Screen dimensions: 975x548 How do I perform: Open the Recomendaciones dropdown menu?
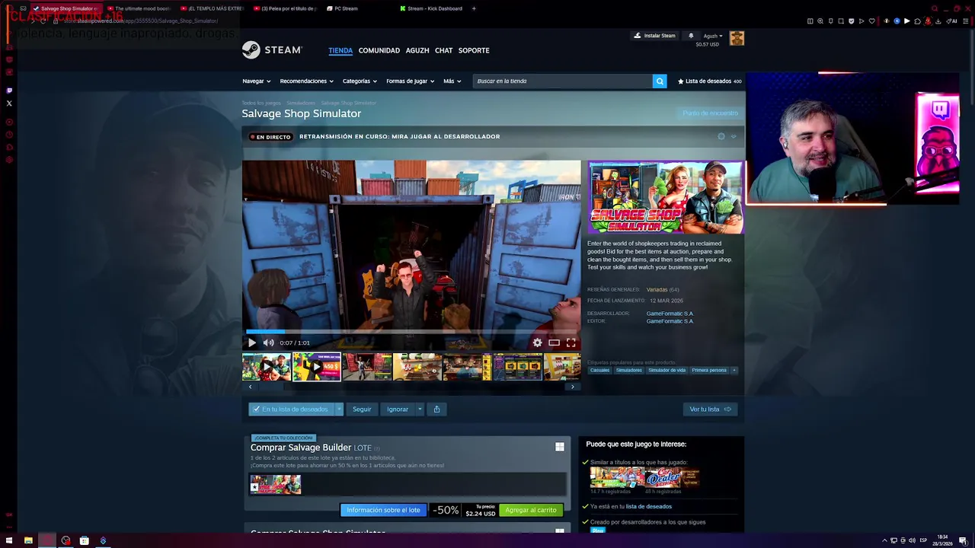[x=307, y=81]
